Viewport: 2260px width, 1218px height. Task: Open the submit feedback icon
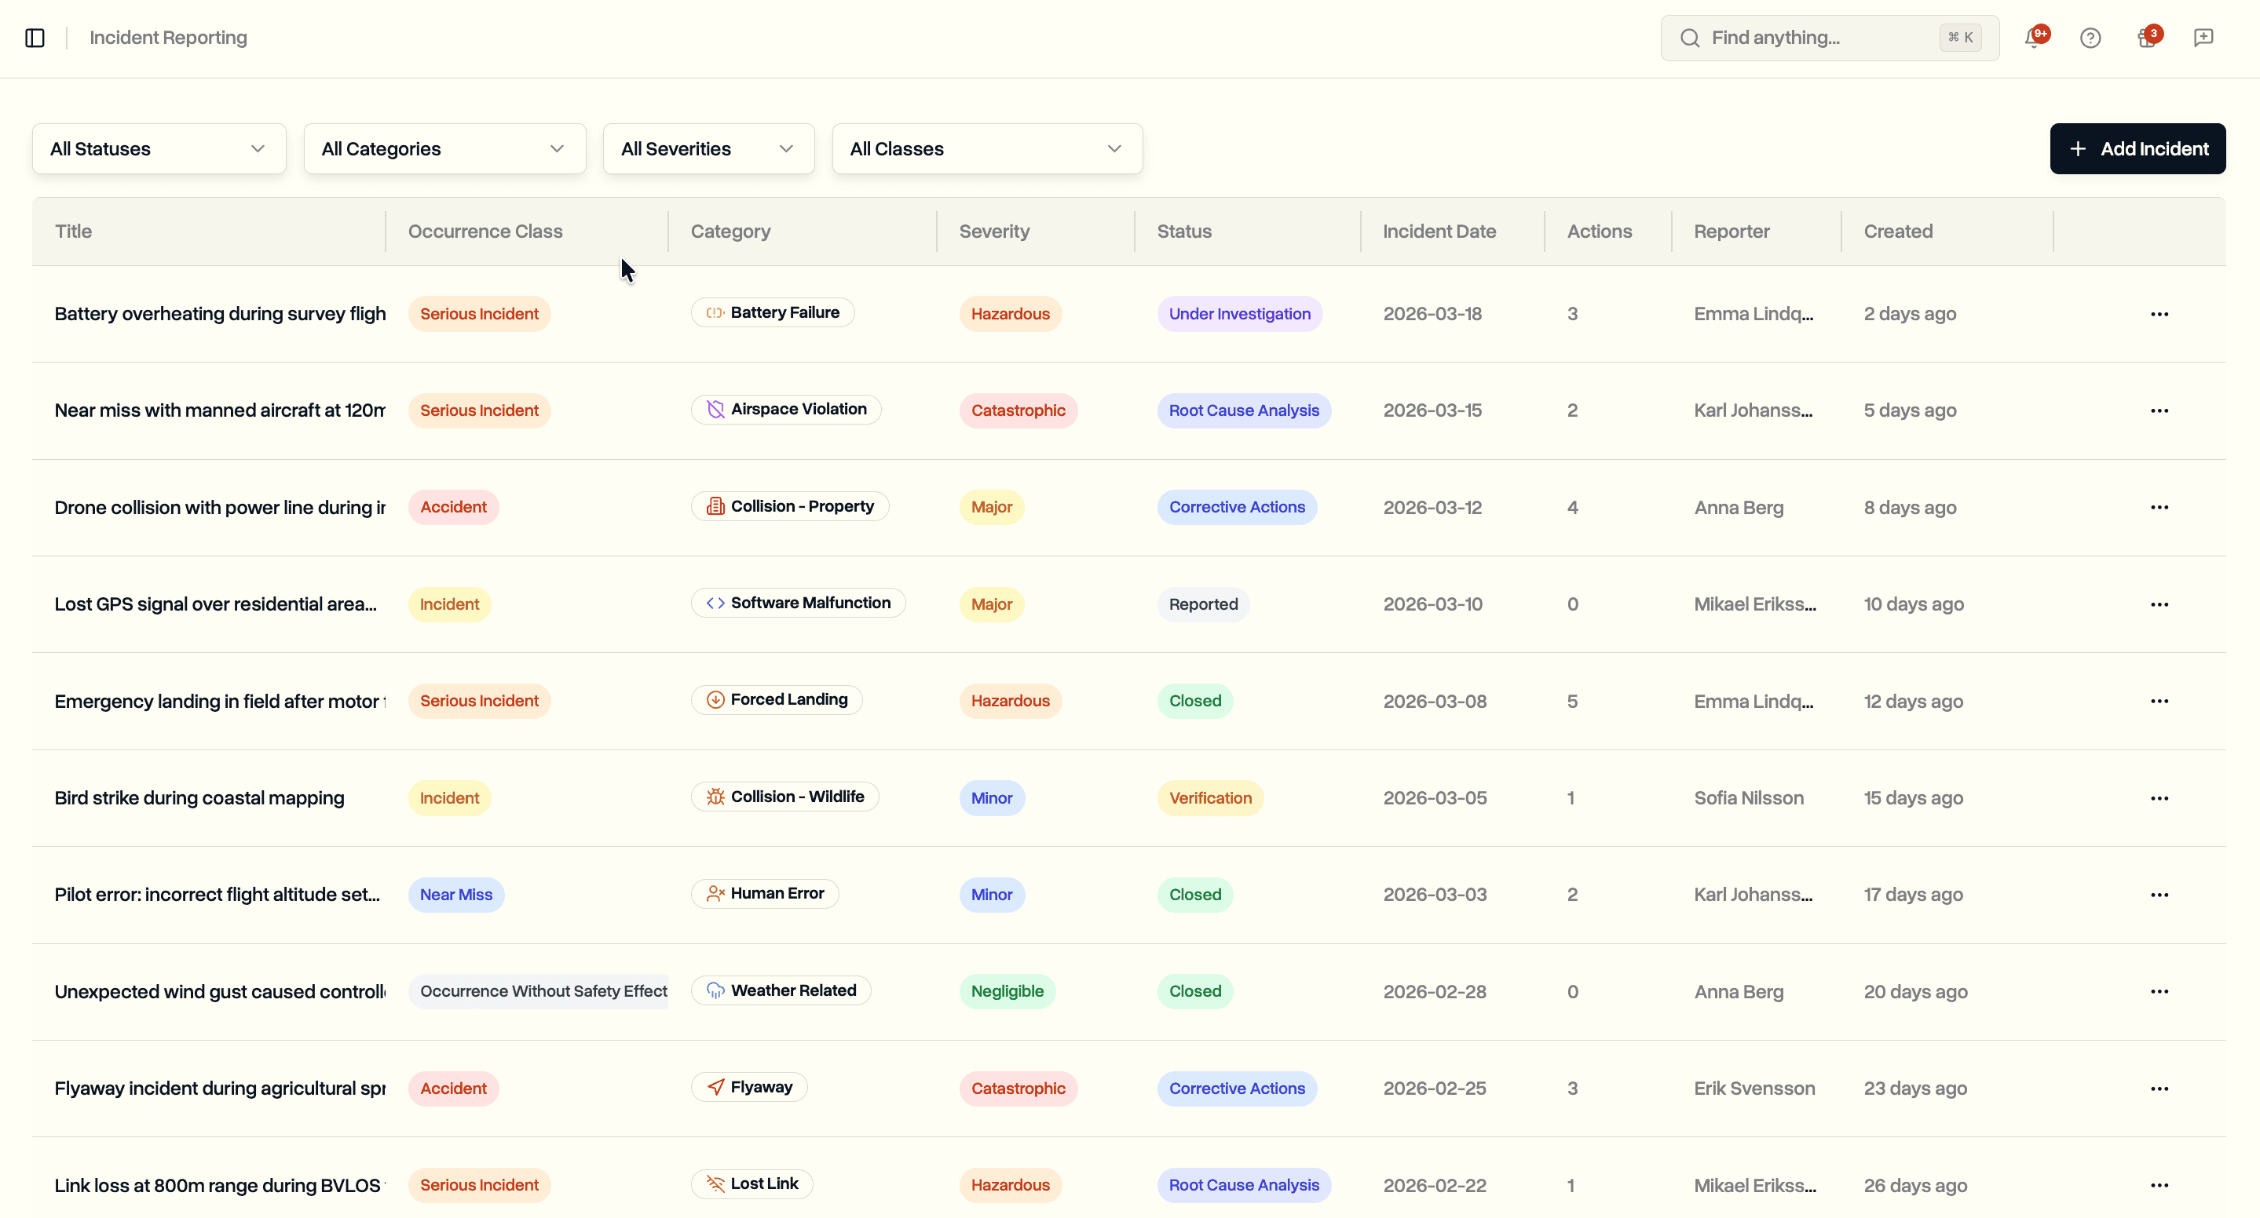2205,38
